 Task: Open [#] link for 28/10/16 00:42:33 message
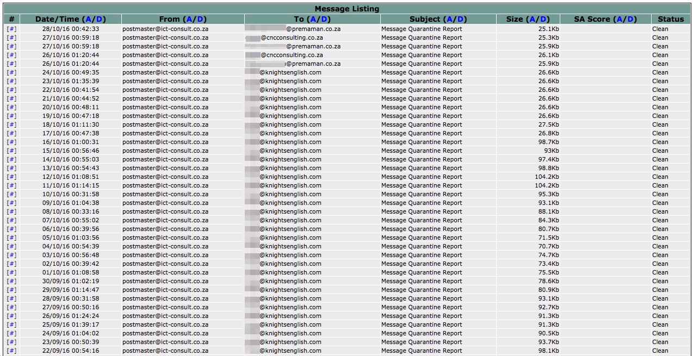tap(11, 29)
